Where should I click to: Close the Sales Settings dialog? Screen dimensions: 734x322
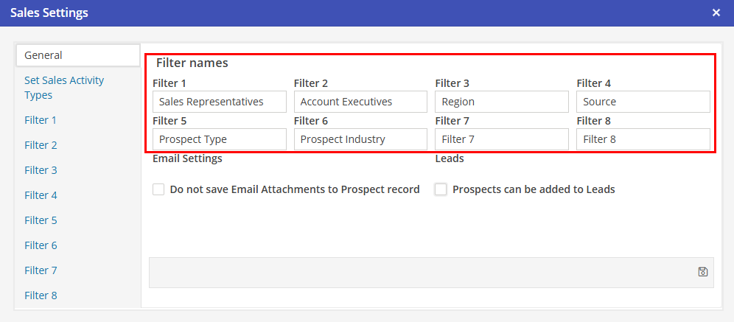[716, 13]
